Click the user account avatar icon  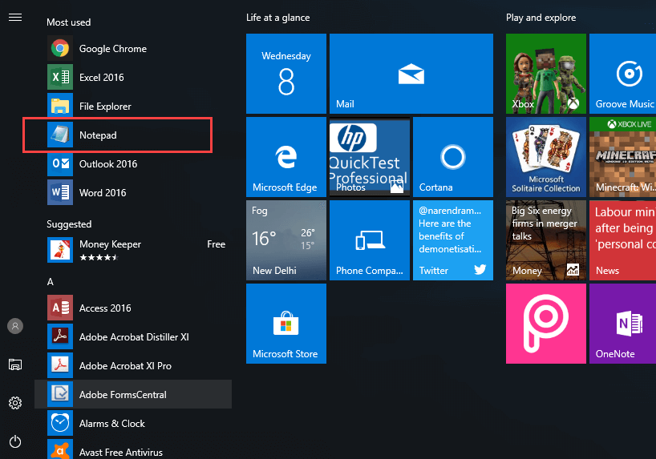tap(14, 326)
